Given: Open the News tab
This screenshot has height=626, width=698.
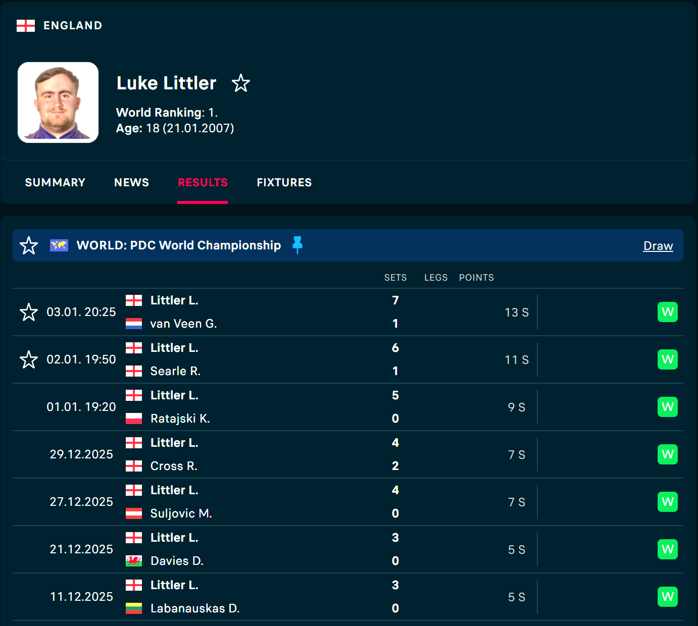Looking at the screenshot, I should 131,182.
